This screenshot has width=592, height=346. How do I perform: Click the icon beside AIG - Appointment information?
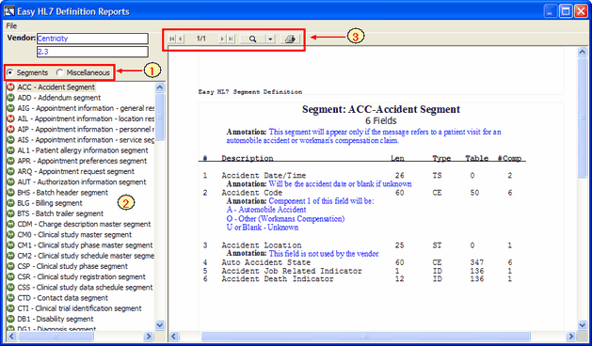pos(11,108)
